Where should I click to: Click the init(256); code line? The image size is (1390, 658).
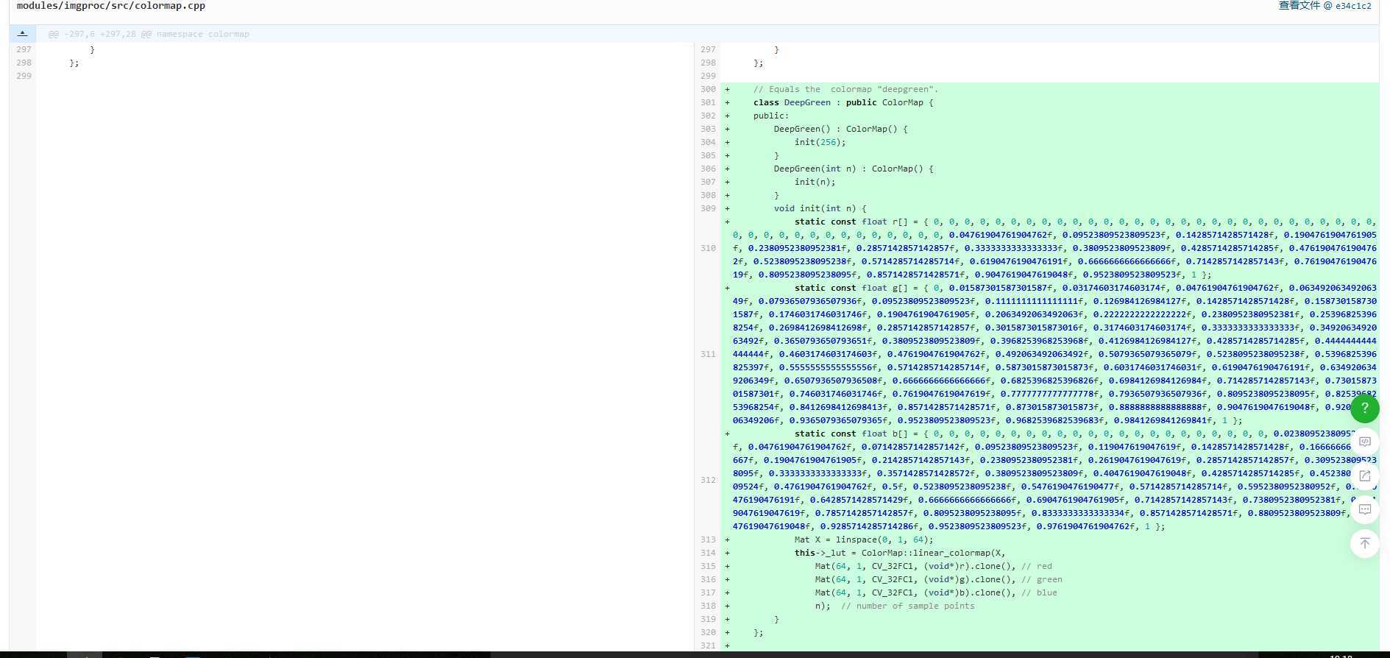pos(820,142)
